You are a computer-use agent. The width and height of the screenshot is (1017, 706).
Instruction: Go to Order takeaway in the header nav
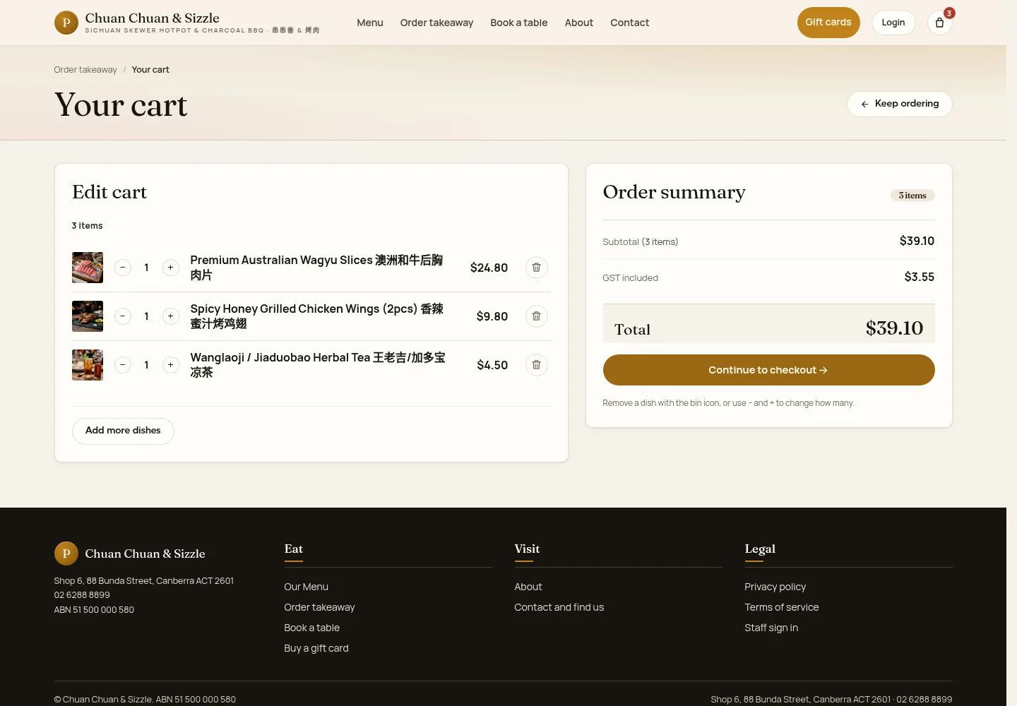(436, 23)
